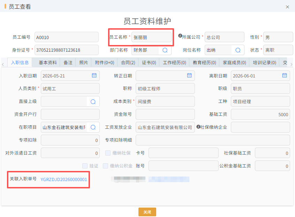Switch to the 入职信息 tab

point(20,62)
